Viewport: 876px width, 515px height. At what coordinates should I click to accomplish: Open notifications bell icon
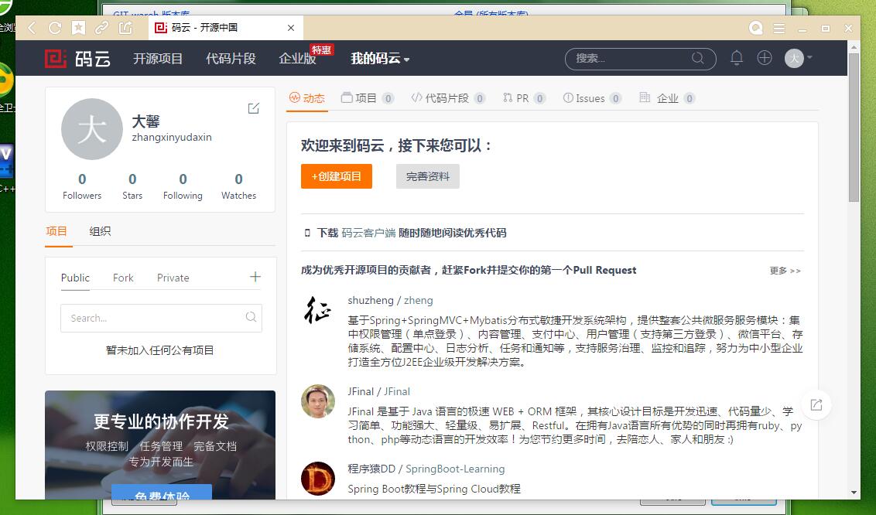click(x=737, y=57)
